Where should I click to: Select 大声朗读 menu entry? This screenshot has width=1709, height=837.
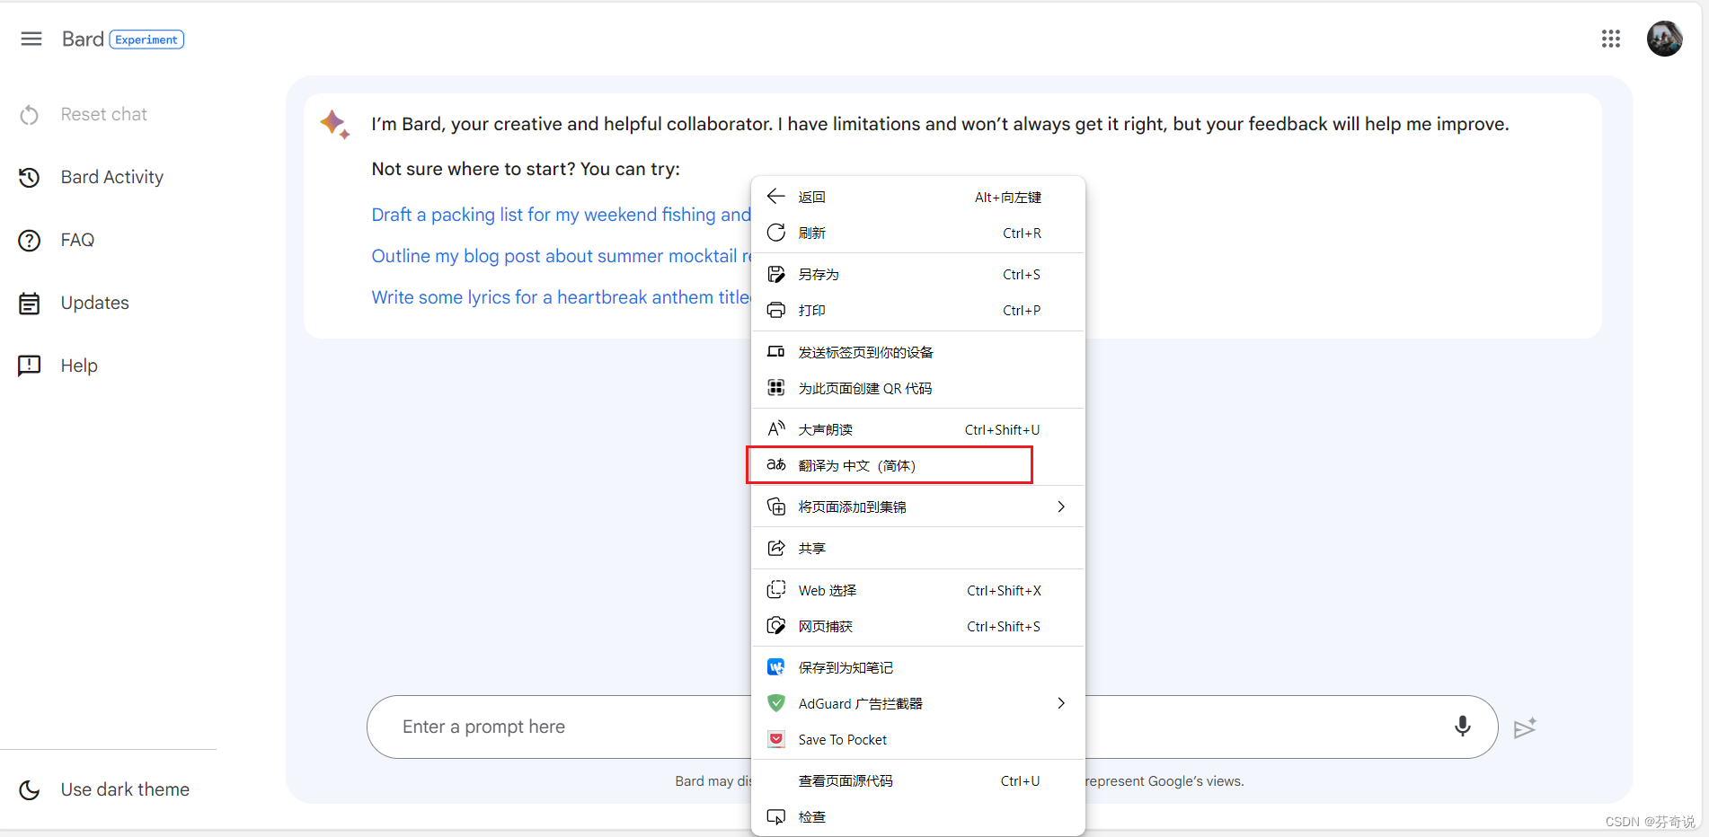tap(917, 429)
